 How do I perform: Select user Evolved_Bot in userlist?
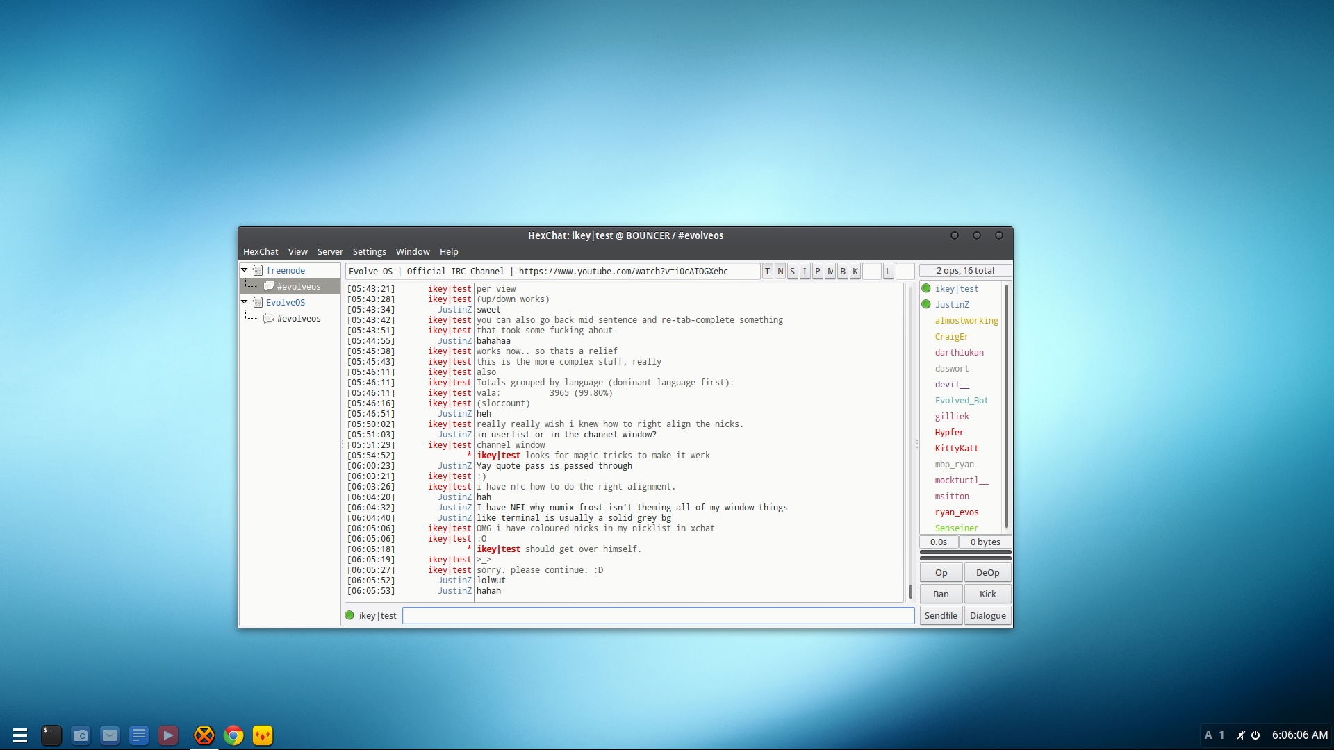coord(962,400)
